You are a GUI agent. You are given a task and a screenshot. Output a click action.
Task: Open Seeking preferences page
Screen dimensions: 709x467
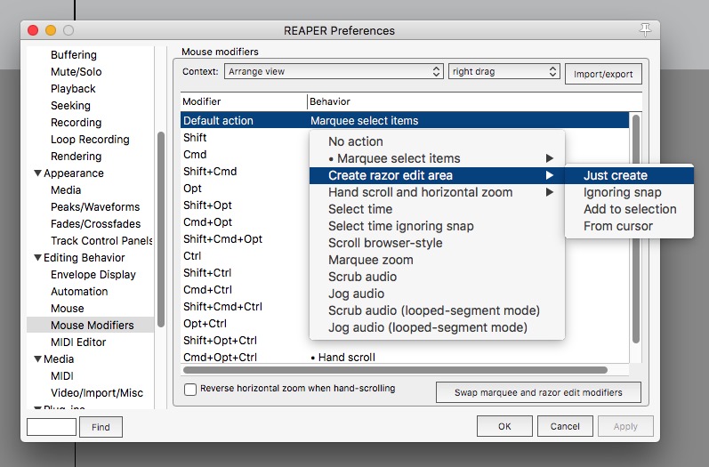pos(70,105)
